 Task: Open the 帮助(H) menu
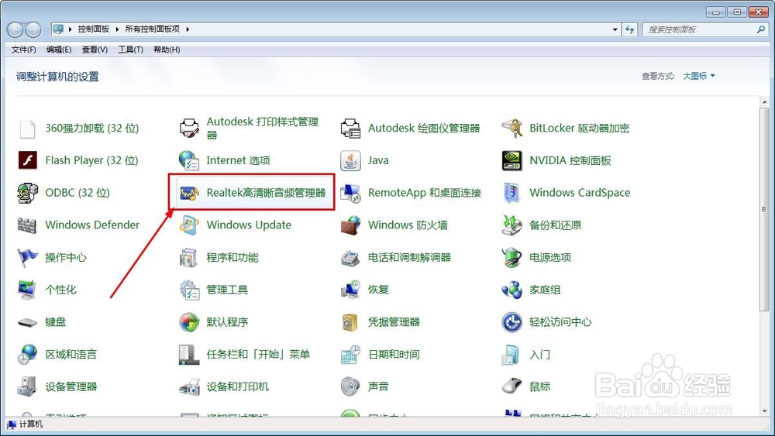pos(167,50)
